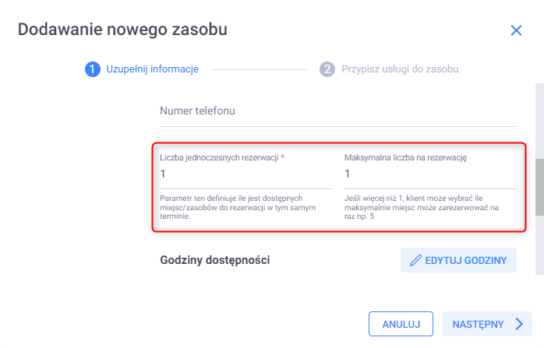
Task: Click the Maksymalna liczba na rezerwację value field
Action: (429, 174)
